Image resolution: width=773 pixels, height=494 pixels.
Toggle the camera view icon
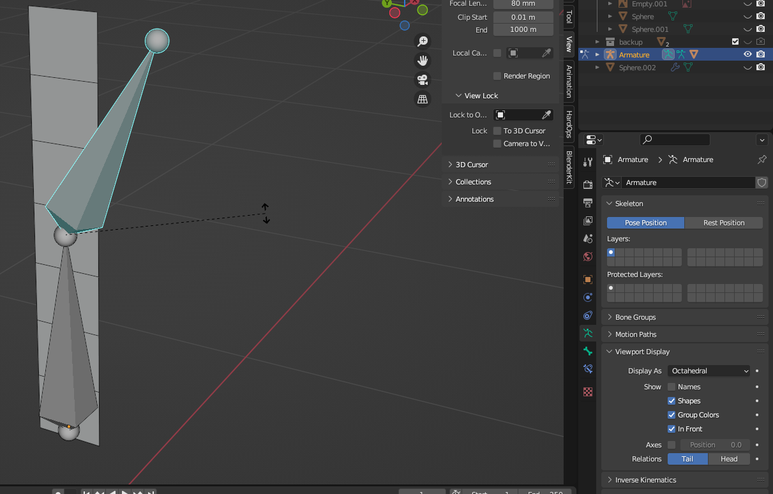[x=422, y=80]
